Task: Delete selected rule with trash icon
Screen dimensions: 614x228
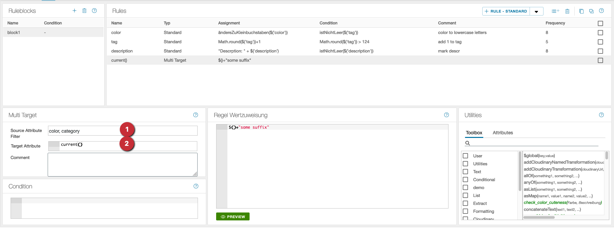Action: [567, 11]
